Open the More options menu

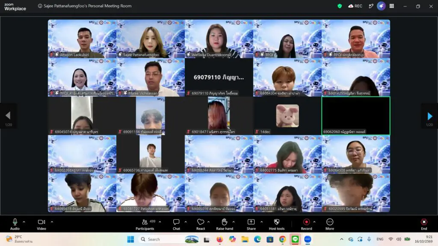click(330, 225)
